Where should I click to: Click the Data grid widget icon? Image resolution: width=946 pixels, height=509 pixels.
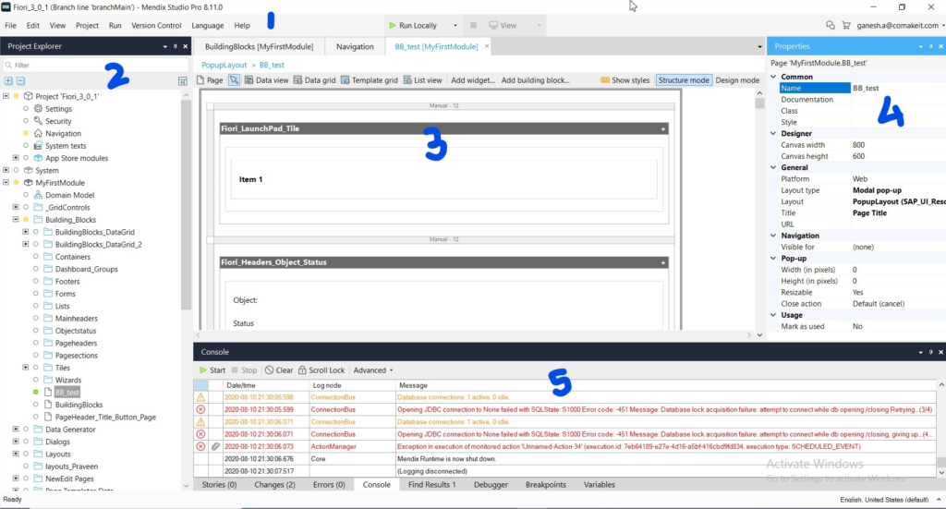297,80
